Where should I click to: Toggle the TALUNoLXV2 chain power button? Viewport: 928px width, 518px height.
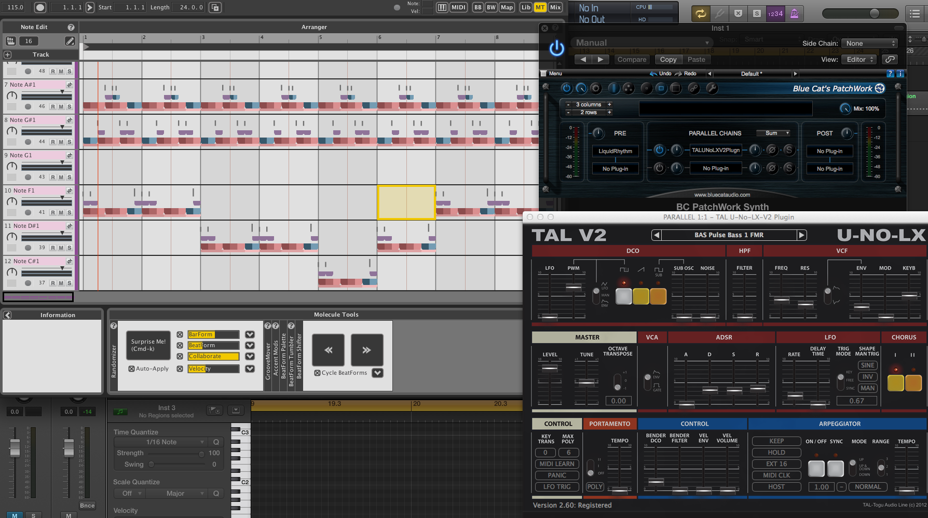(x=659, y=151)
